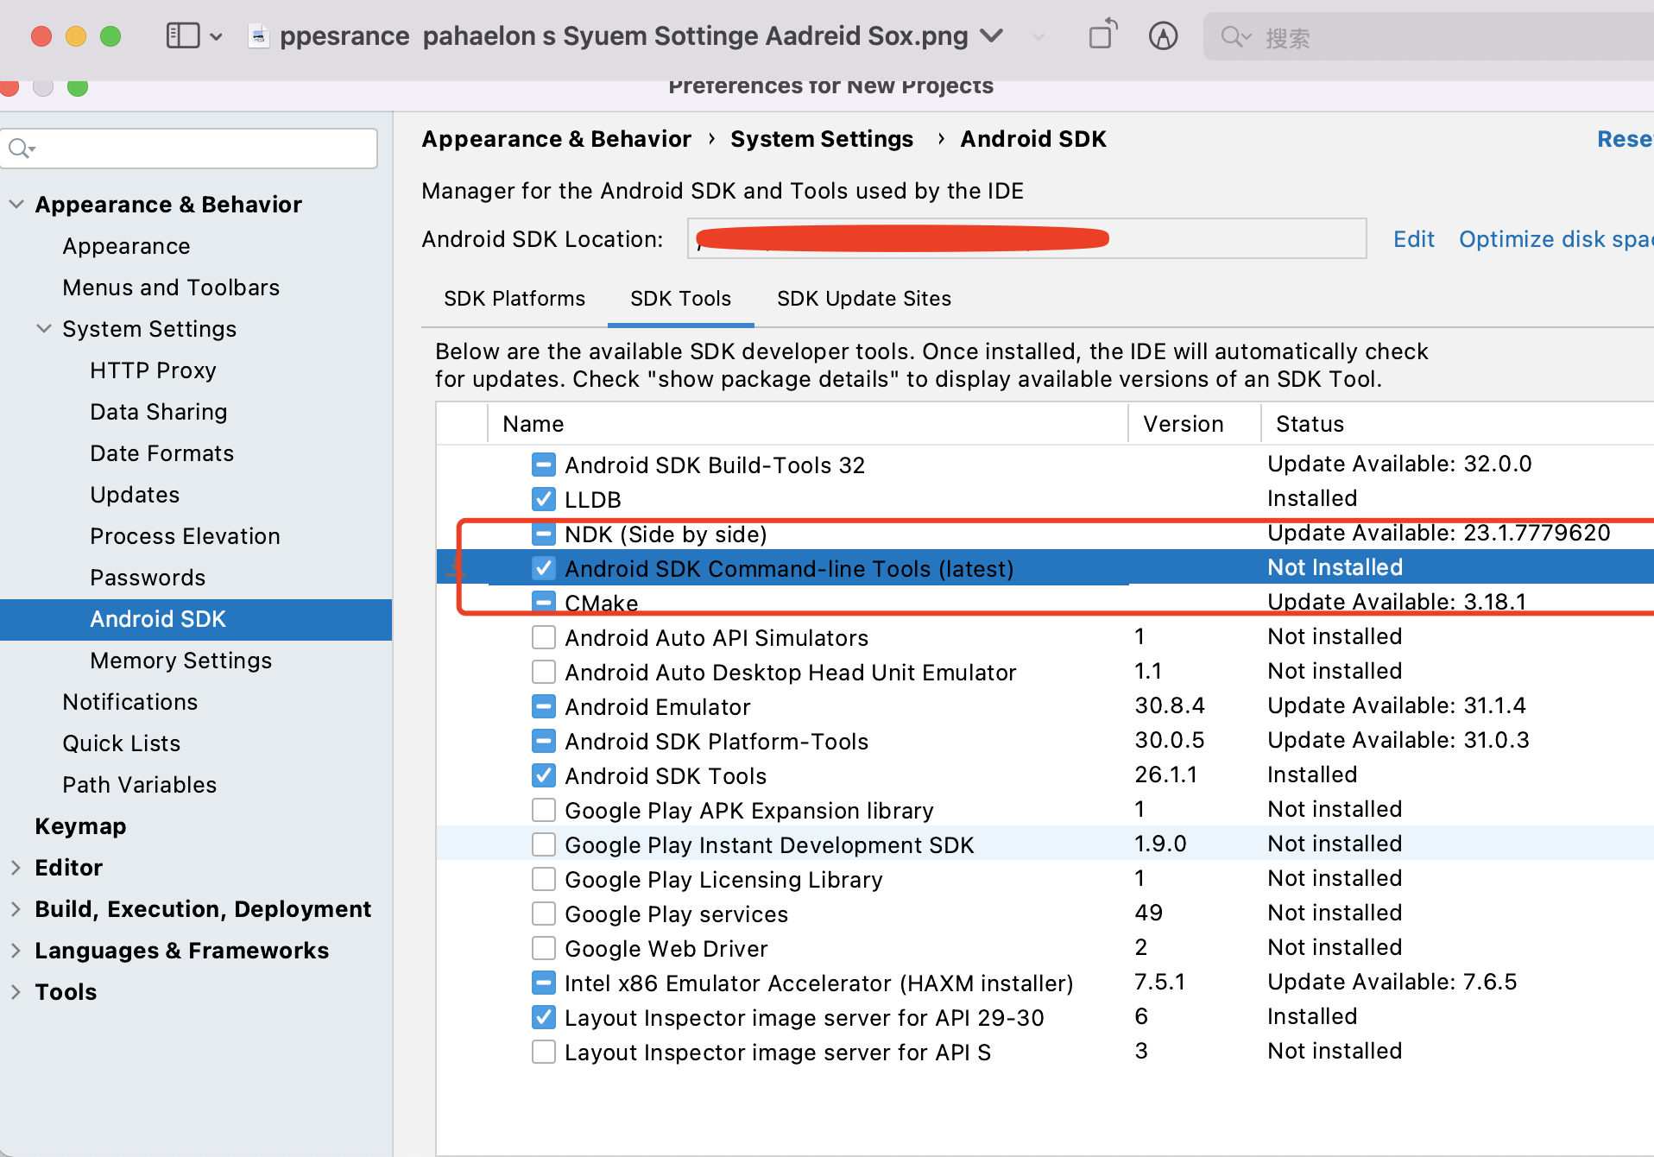Screen dimensions: 1654x1157
Task: Uncheck Android SDK Tools checkbox
Action: pos(544,776)
